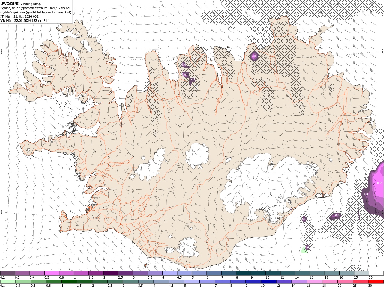The image size is (384, 288).
Task: Select the dark teal upper-row swatch labeled 8
Action: (x=244, y=273)
